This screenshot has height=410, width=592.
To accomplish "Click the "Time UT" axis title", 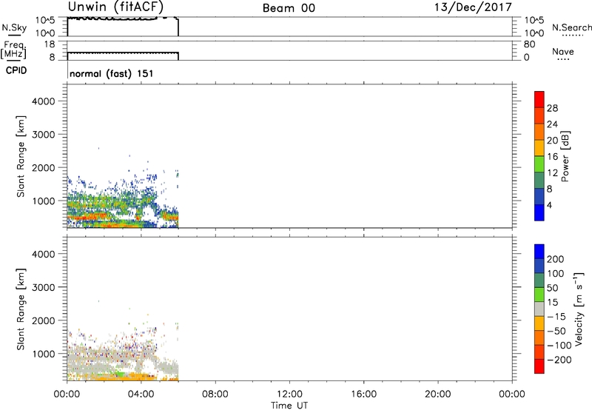I will [289, 406].
